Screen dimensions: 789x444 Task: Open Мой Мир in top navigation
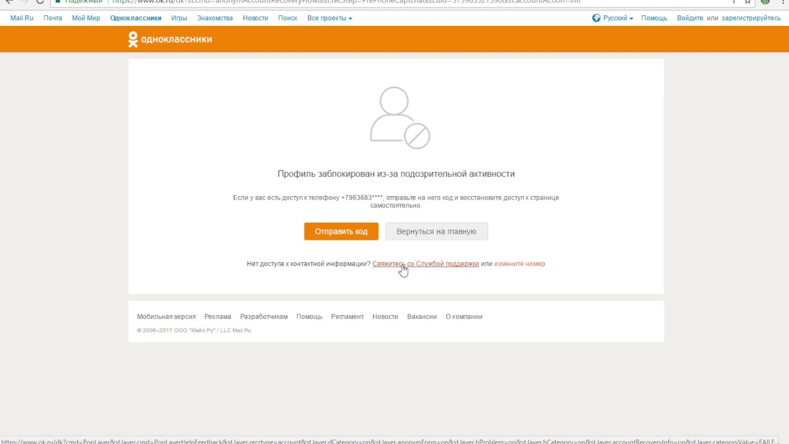pos(86,18)
